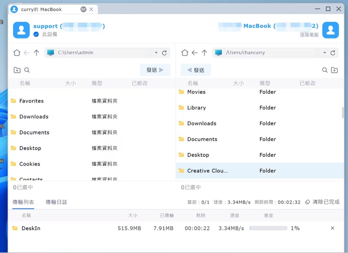Select DeskIn row in transfer list
Screen dimensions: 348x253
point(176,228)
